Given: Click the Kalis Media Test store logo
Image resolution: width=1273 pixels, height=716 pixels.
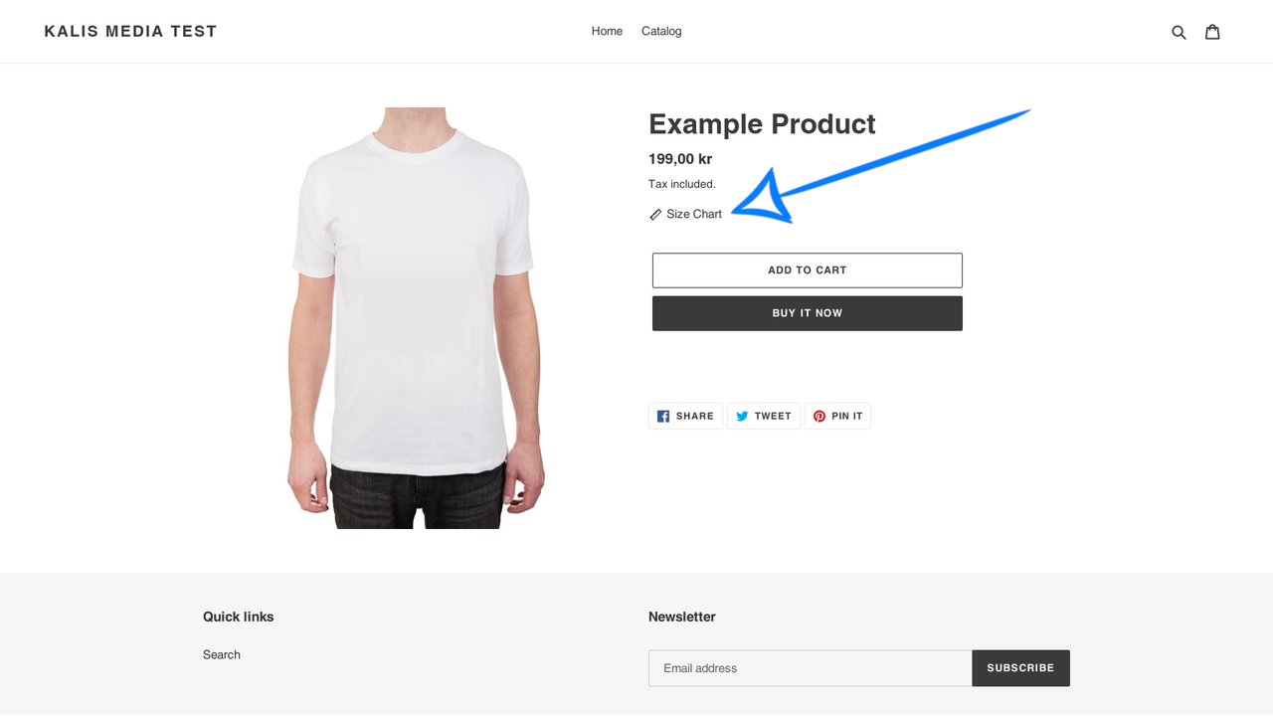Looking at the screenshot, I should click(x=129, y=31).
